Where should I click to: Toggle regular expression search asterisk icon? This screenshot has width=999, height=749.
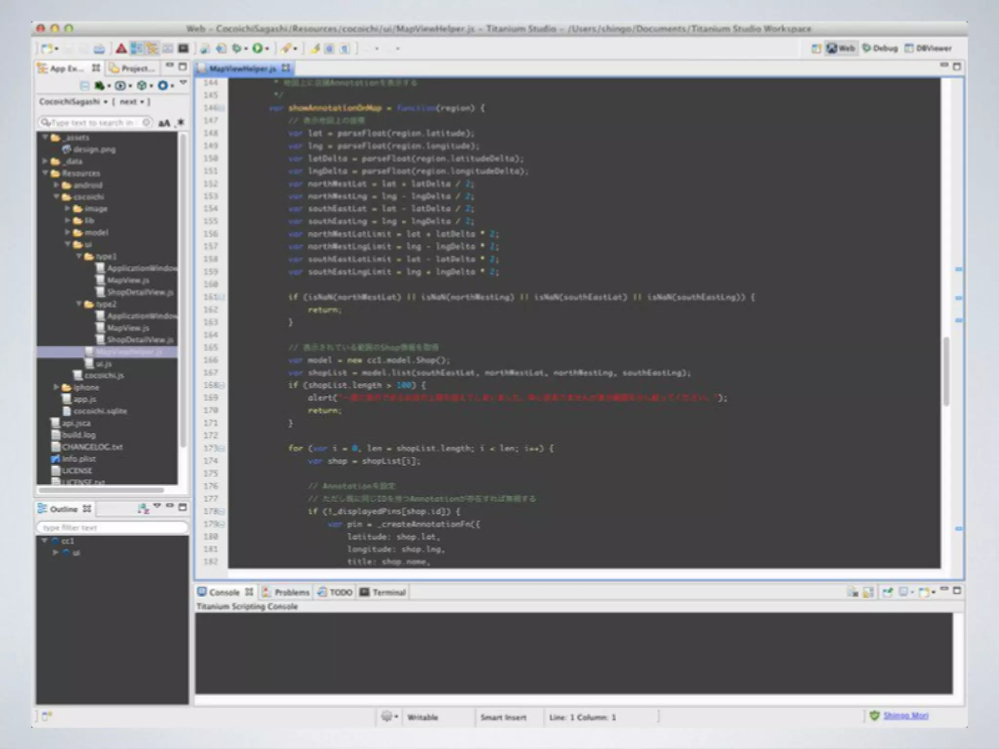point(180,122)
